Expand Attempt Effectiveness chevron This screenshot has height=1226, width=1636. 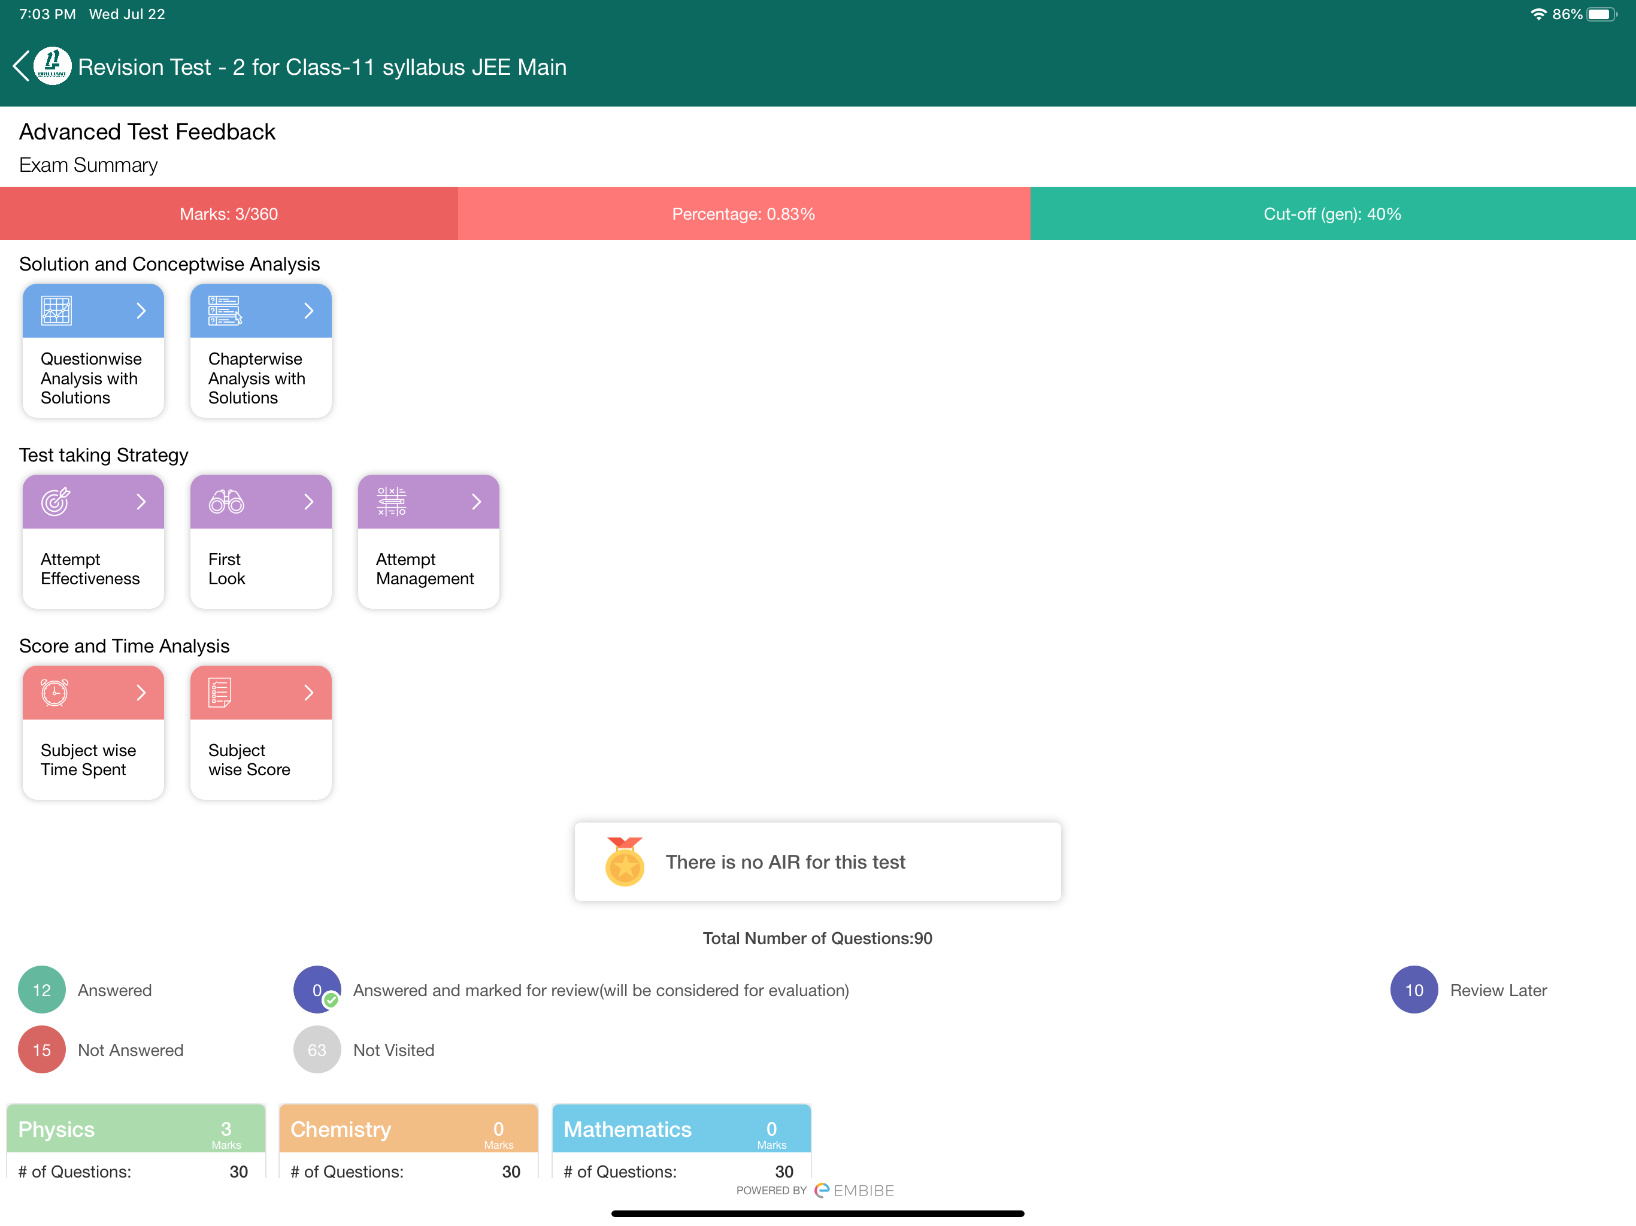(141, 501)
